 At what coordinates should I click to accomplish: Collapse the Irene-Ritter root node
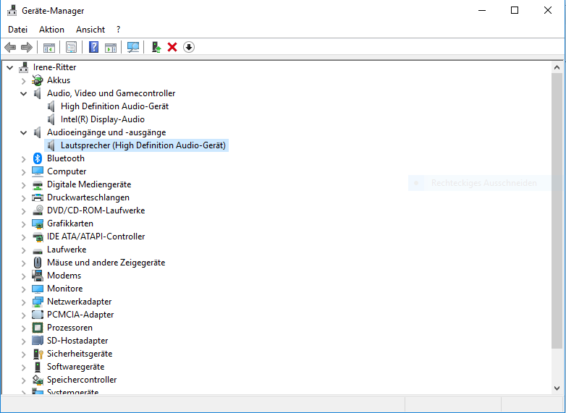click(10, 67)
